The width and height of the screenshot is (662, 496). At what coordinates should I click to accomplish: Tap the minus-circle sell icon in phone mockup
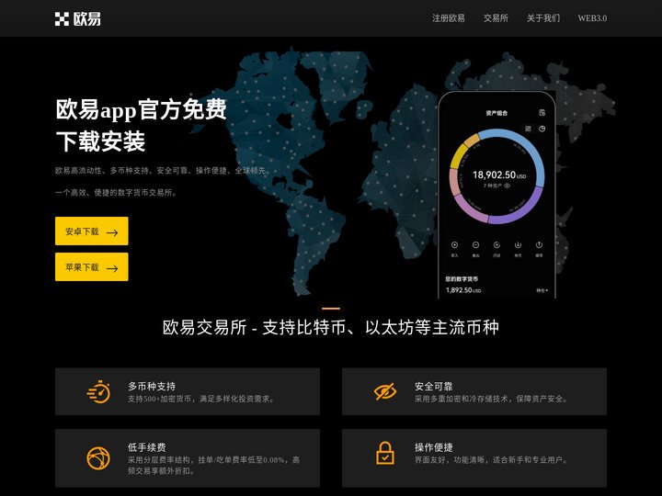click(476, 245)
